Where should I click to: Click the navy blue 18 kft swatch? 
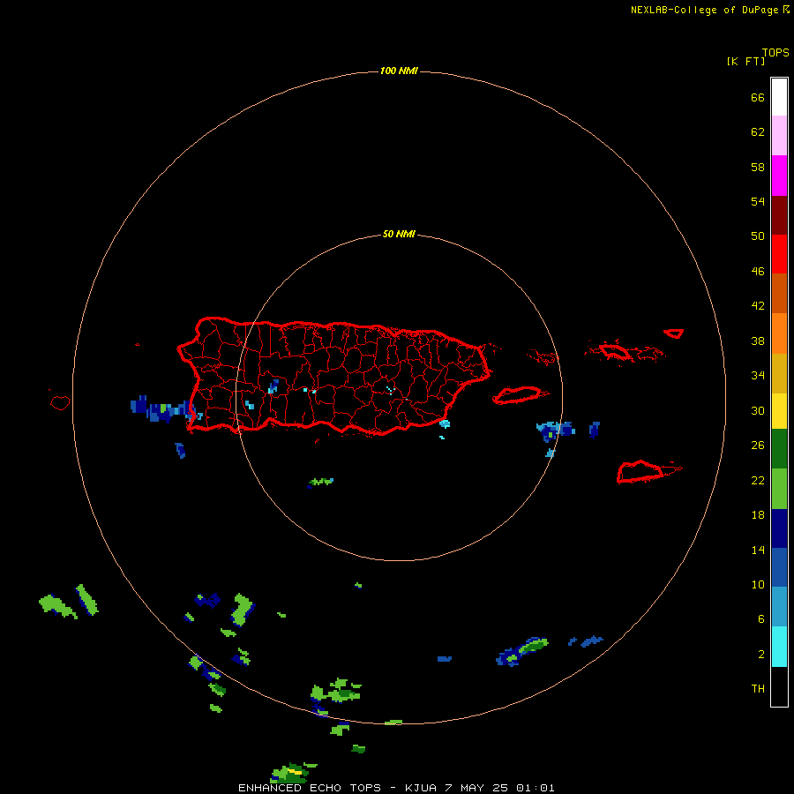point(779,528)
